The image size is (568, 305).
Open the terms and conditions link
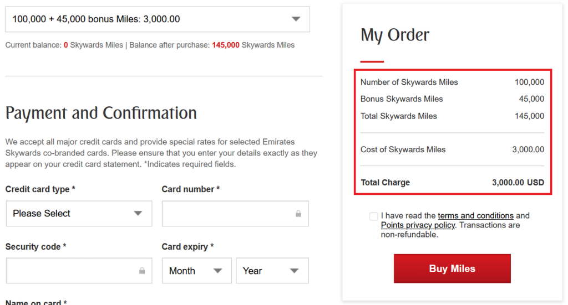coord(475,216)
